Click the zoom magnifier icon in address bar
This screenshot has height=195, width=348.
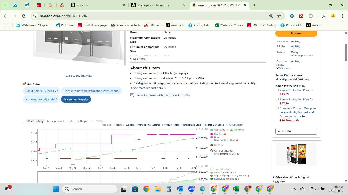[271, 16]
